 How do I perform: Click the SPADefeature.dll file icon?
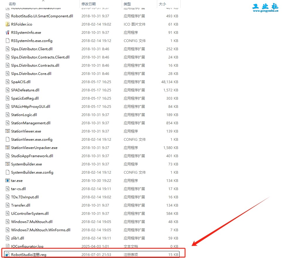coord(7,90)
